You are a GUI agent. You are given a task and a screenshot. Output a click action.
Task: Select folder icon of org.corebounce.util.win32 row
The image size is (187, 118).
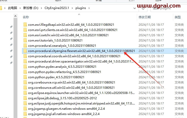25,87
